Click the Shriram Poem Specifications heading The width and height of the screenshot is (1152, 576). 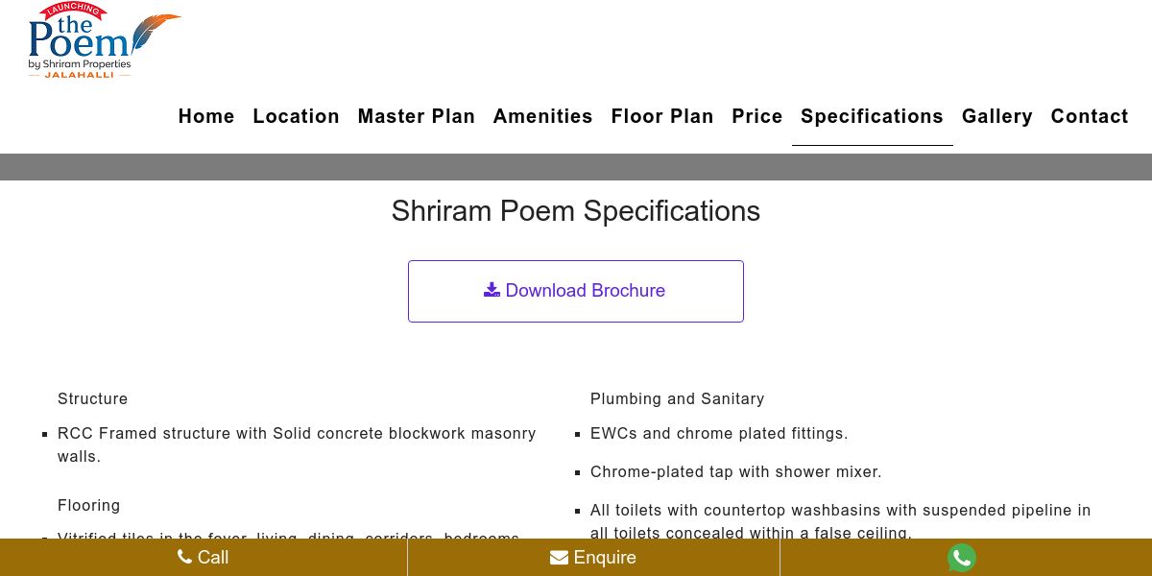(575, 211)
